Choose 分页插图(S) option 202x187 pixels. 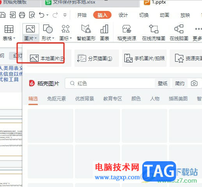tap(97, 58)
